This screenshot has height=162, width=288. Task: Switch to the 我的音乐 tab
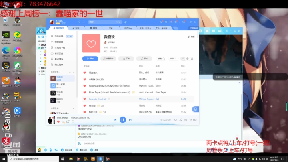click(x=58, y=28)
